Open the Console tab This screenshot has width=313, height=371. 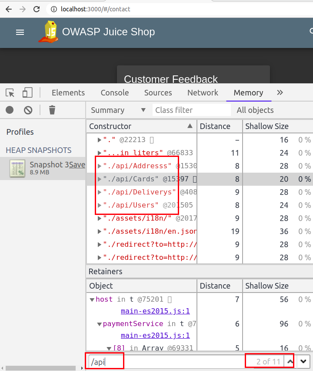tap(115, 93)
